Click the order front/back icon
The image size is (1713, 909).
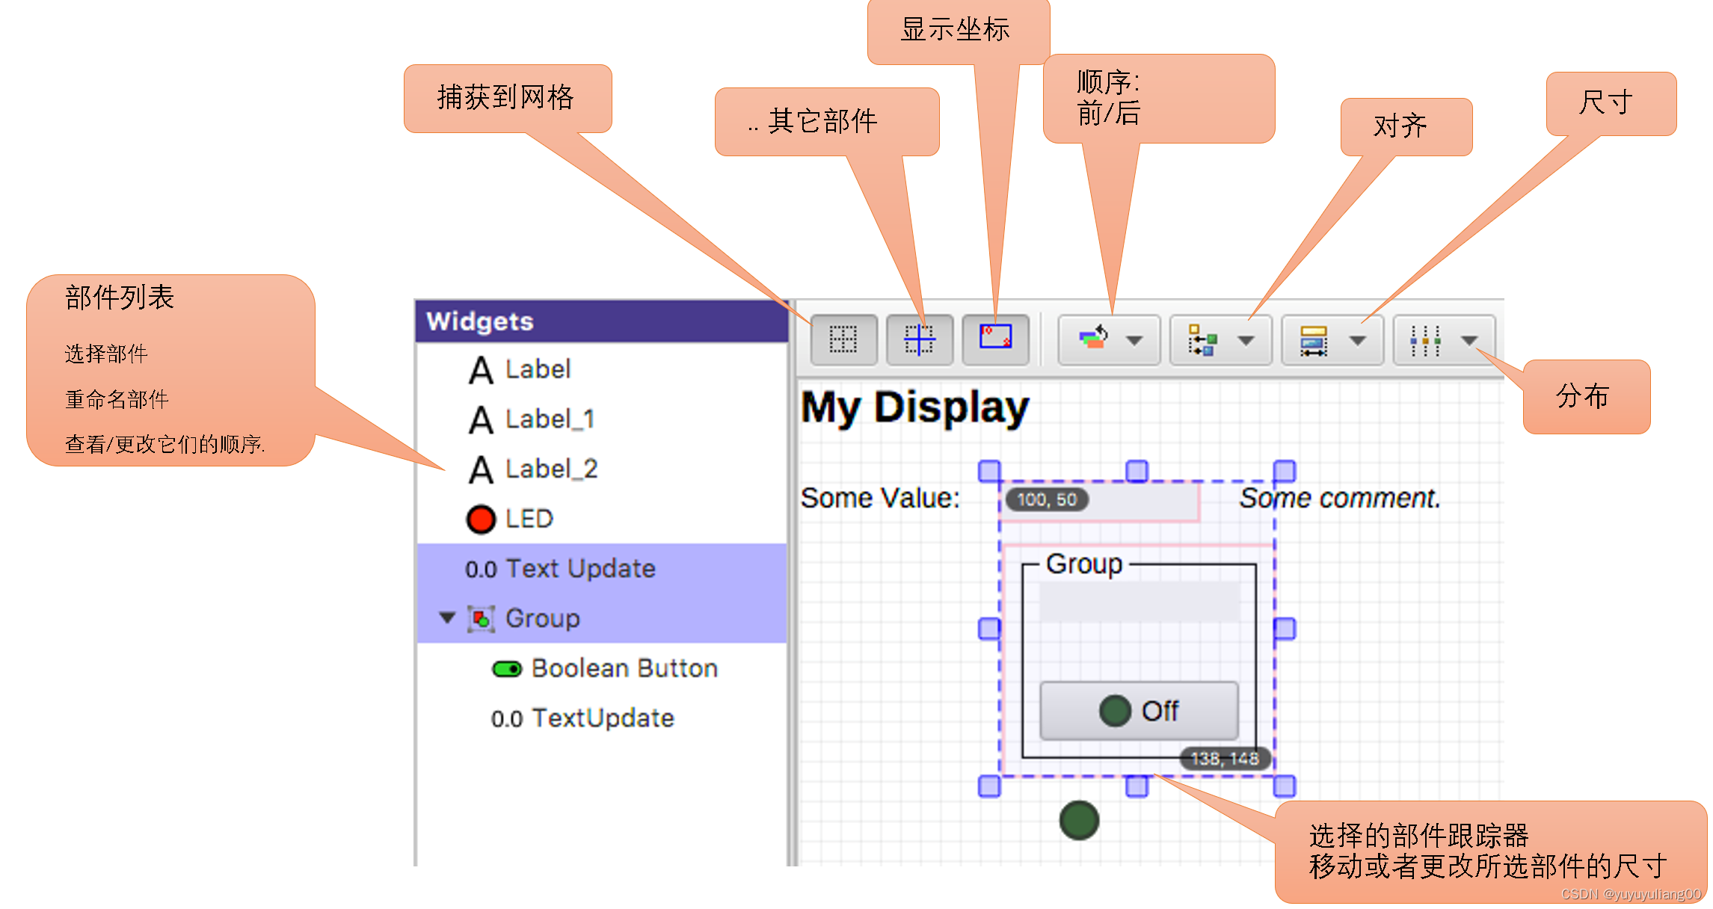coord(1093,339)
